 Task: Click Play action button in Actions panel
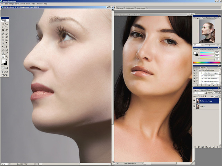pyautogui.click(x=205, y=85)
